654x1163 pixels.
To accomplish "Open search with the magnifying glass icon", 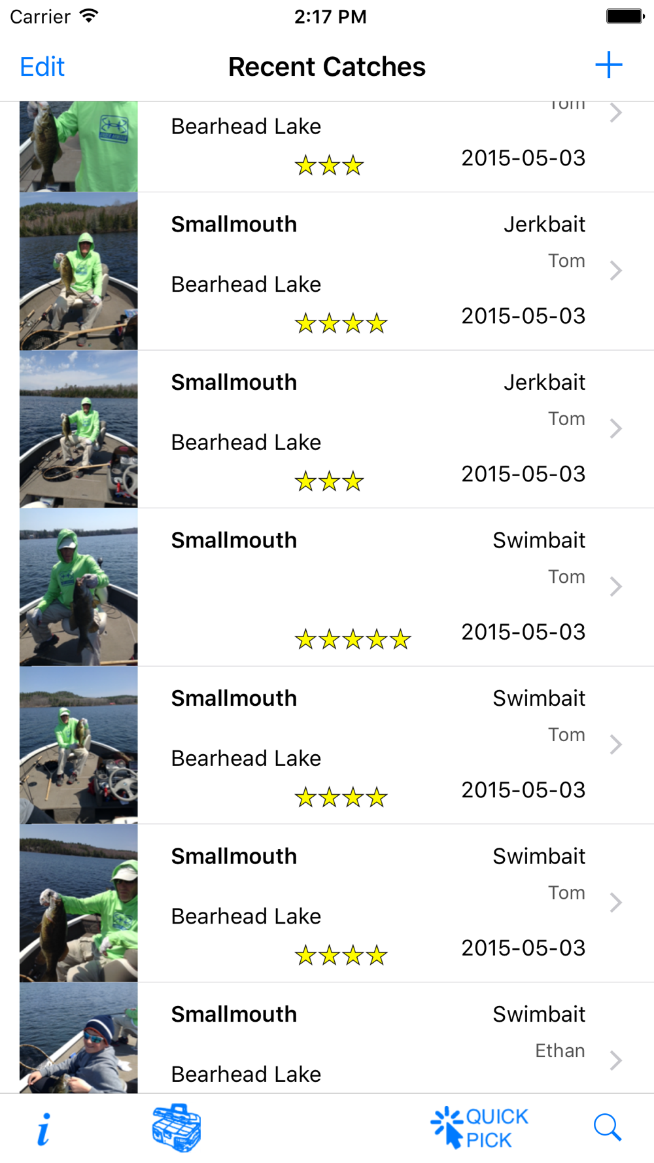I will 607,1128.
